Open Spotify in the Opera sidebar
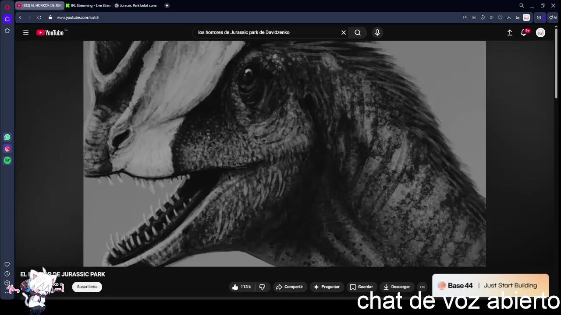This screenshot has width=561, height=315. tap(7, 161)
